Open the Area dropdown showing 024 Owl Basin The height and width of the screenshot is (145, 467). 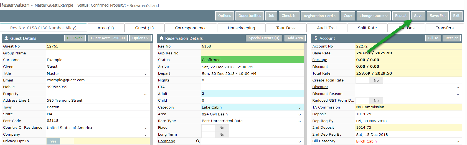point(300,114)
